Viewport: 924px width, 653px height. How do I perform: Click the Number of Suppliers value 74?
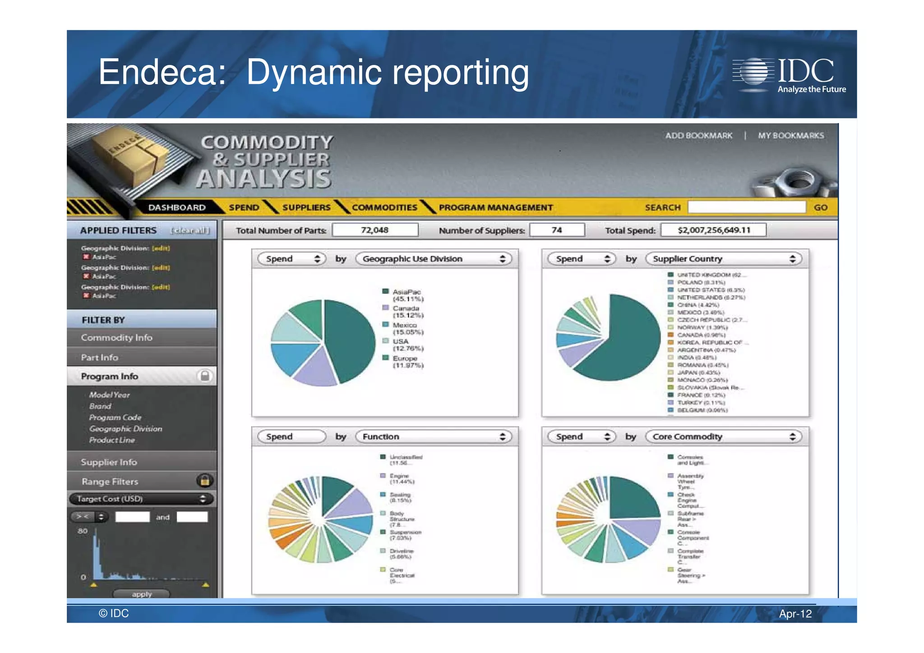pos(557,230)
